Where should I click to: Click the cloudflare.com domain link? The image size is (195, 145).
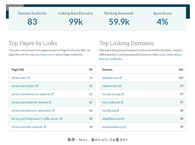[x=111, y=119]
